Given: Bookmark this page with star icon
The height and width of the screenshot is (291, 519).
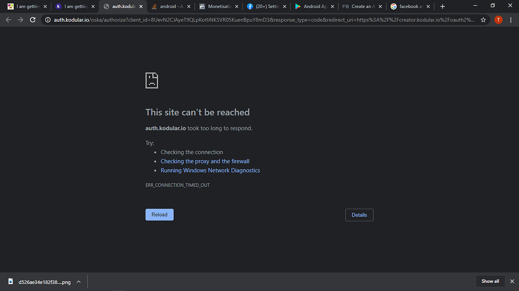Looking at the screenshot, I should click(483, 20).
